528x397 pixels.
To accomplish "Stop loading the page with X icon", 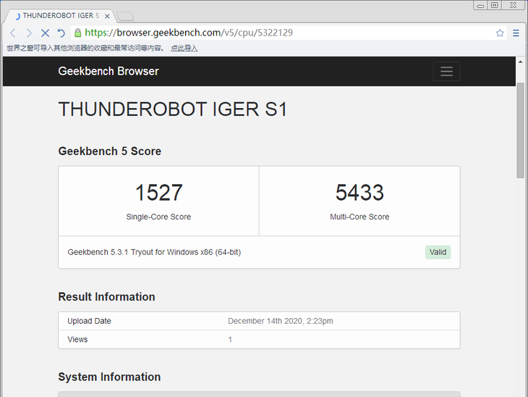I will (45, 33).
